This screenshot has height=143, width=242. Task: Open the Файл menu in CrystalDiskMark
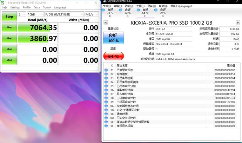coord(5,7)
